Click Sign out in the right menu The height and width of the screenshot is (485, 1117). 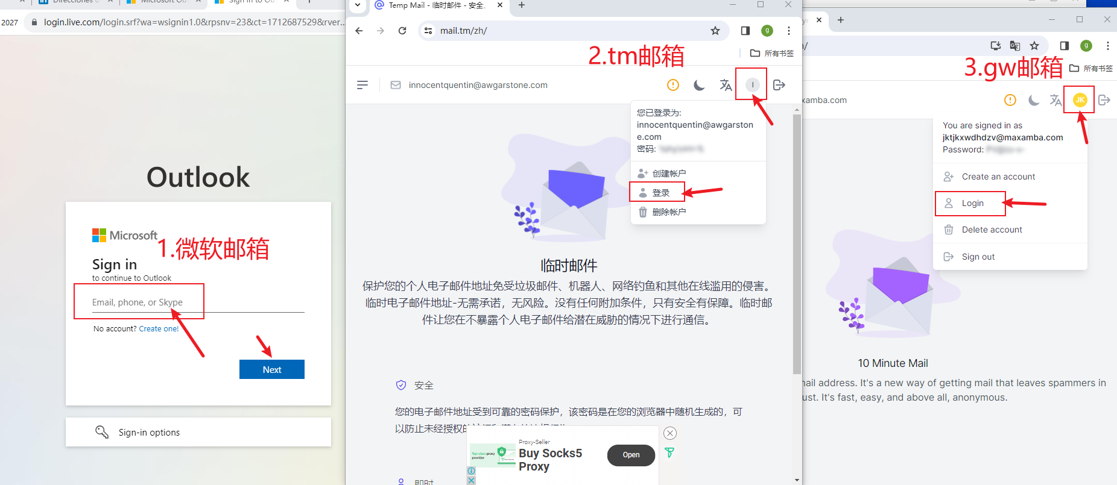pyautogui.click(x=978, y=257)
